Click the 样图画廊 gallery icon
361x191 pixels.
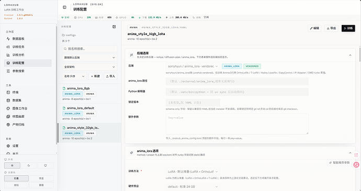8,117
